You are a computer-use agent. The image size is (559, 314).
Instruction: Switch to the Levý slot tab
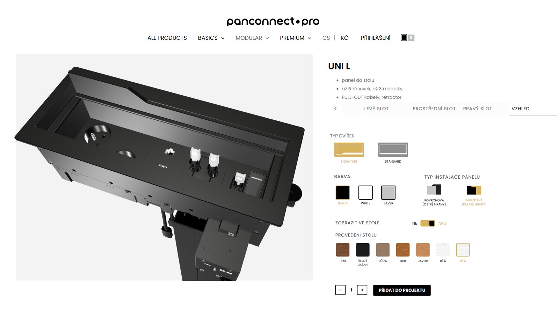376,109
